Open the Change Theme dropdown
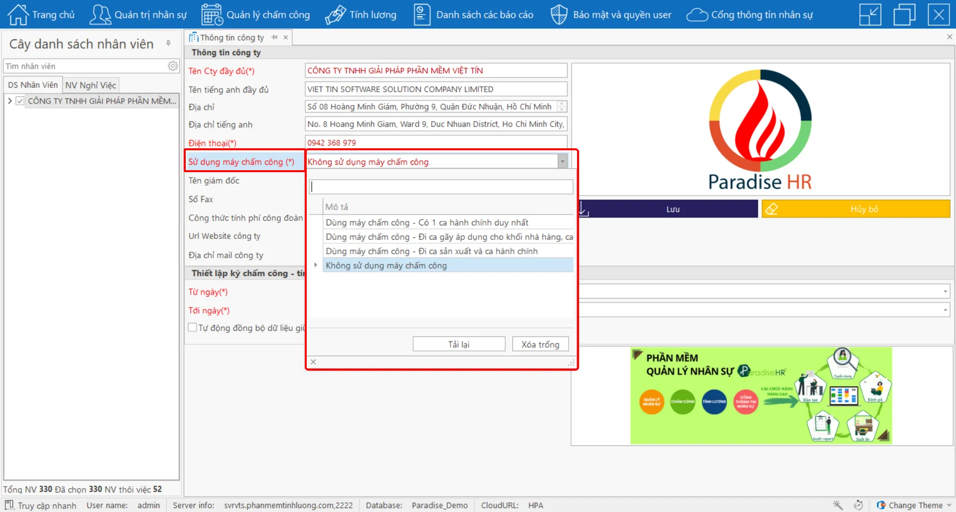Screen dimensions: 956x512 pos(914,505)
